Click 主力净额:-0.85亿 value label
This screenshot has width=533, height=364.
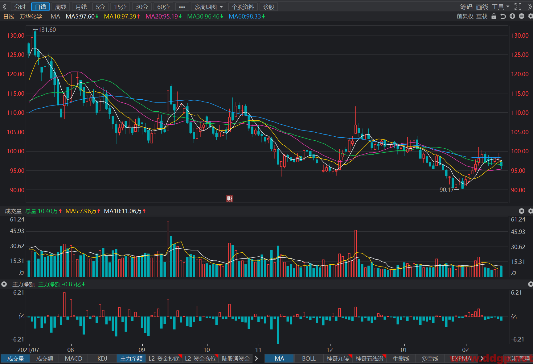coord(61,284)
